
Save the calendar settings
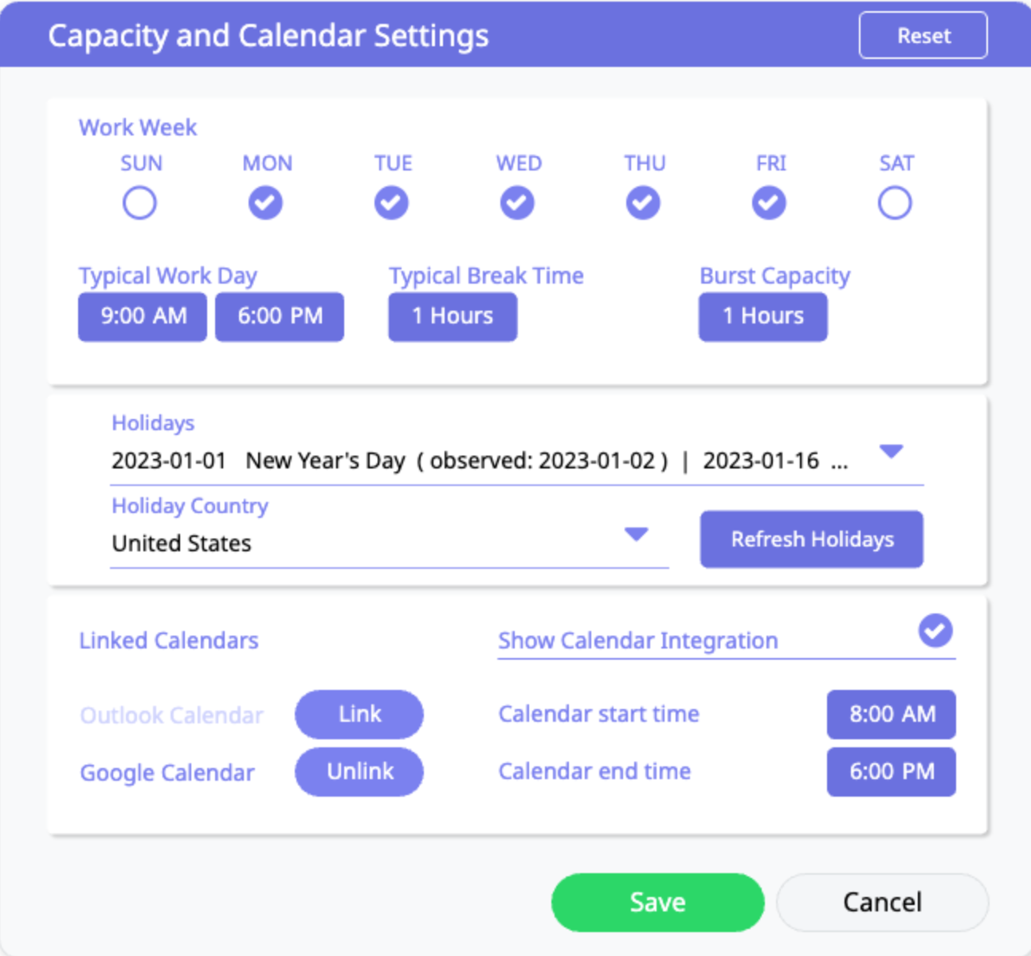click(657, 902)
